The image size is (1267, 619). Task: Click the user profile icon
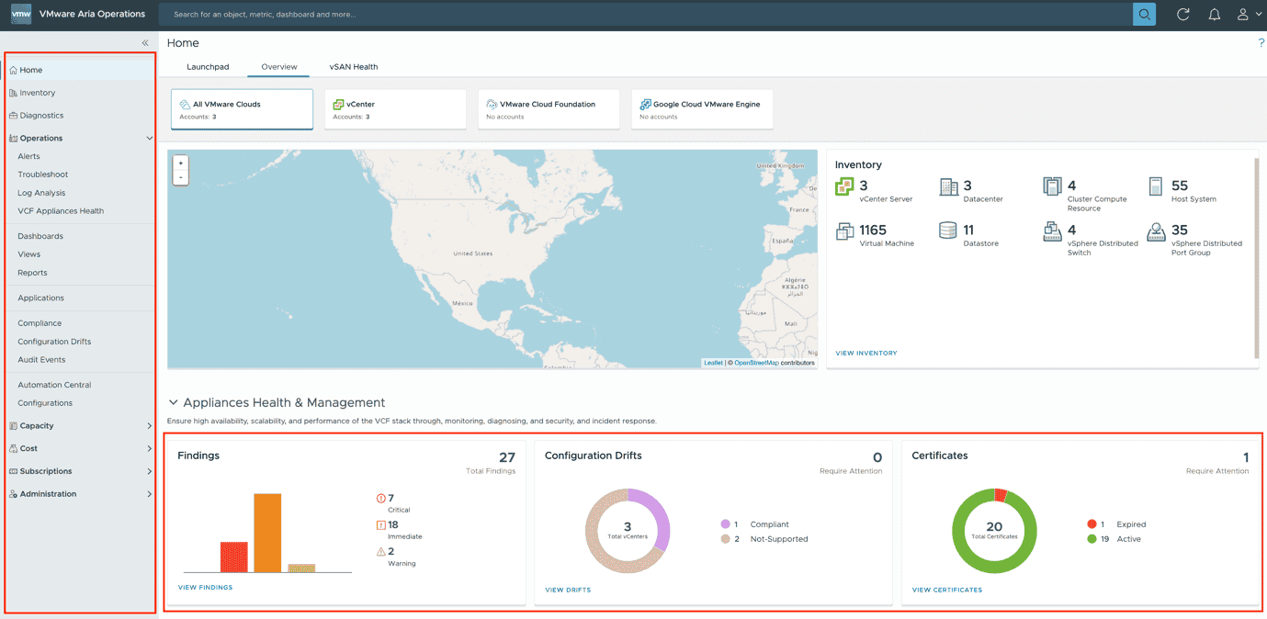coord(1243,14)
